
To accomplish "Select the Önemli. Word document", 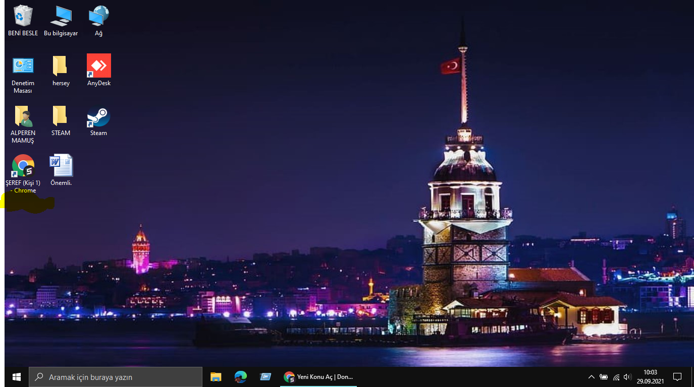I will point(61,170).
